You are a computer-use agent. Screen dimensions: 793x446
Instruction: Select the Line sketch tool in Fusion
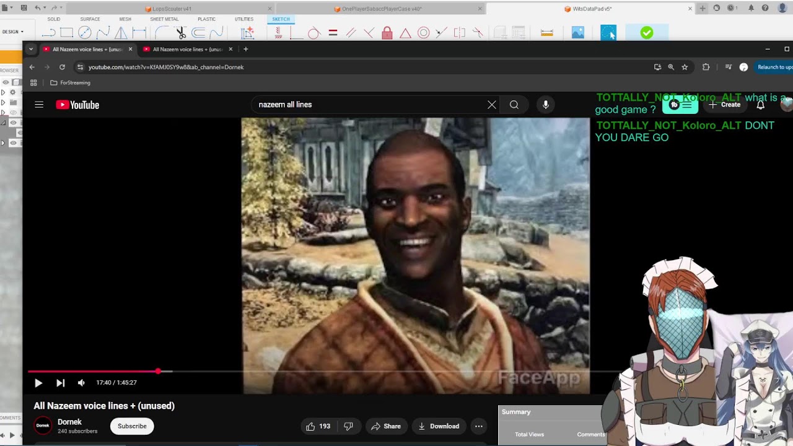(x=49, y=33)
